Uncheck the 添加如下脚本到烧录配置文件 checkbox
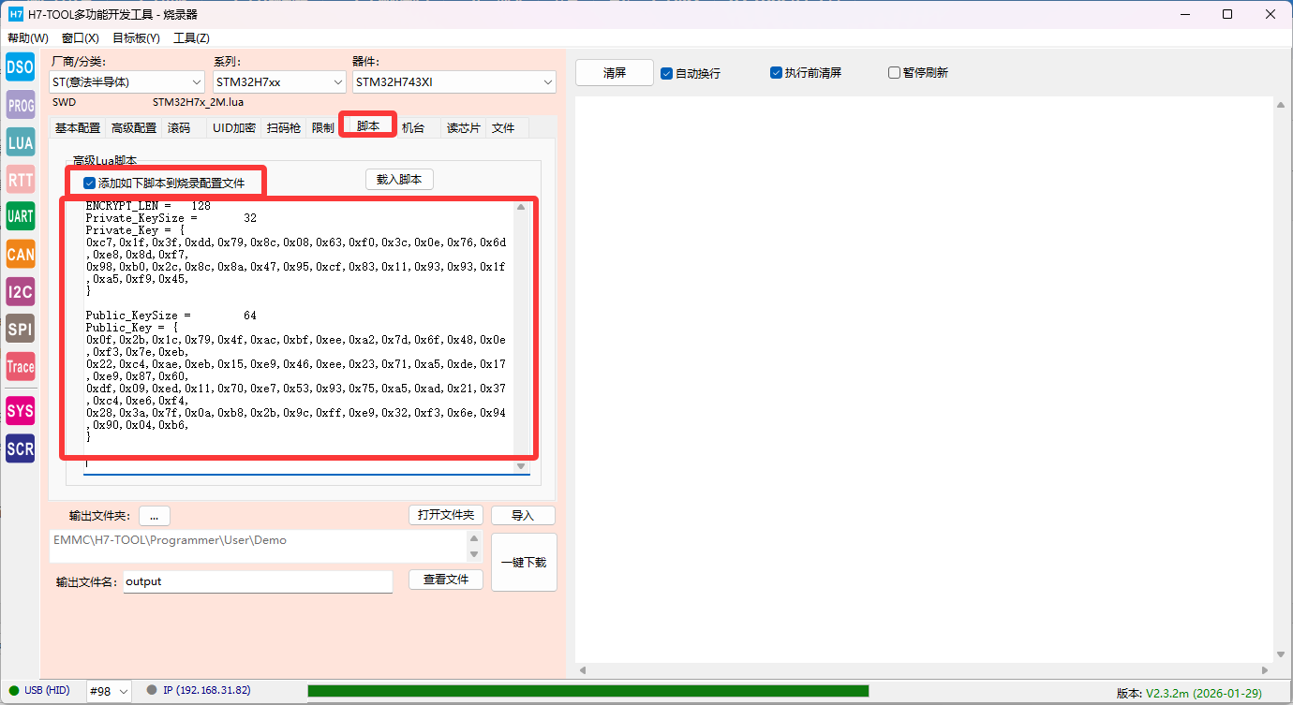The height and width of the screenshot is (705, 1293). coord(90,184)
